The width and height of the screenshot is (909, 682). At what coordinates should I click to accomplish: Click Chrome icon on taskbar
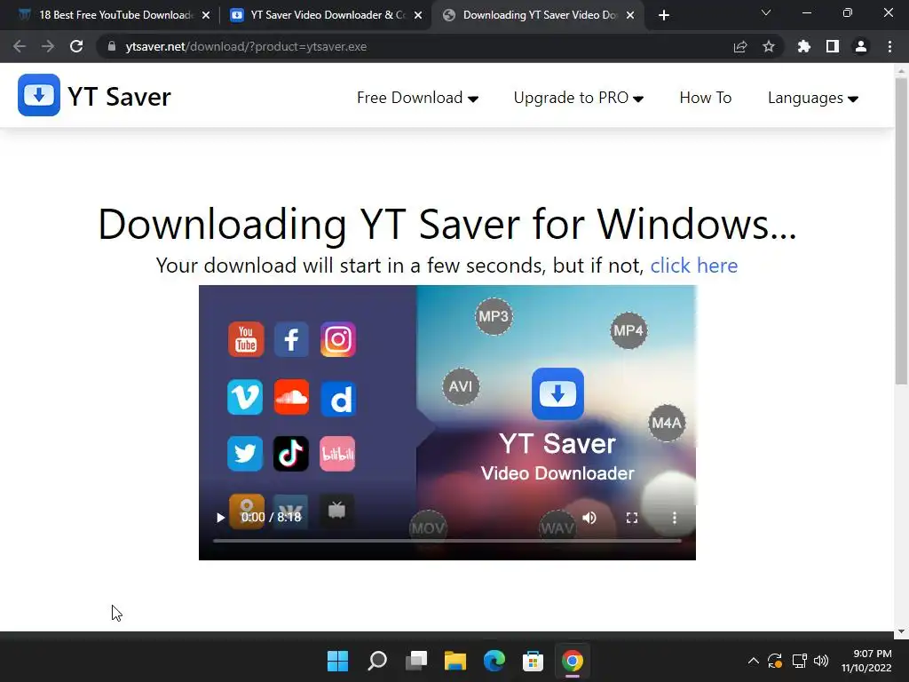point(573,661)
